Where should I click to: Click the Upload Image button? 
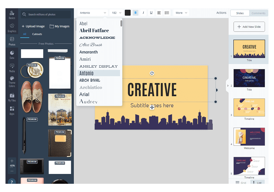33,26
